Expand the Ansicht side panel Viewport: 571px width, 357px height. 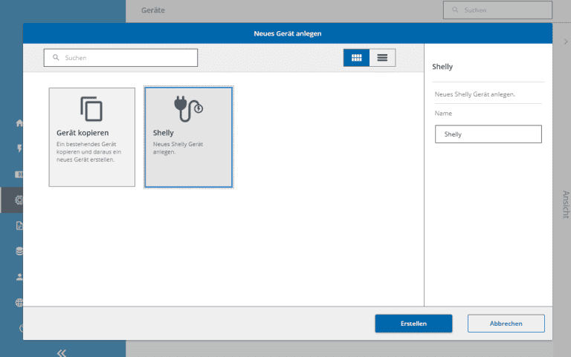[566, 205]
